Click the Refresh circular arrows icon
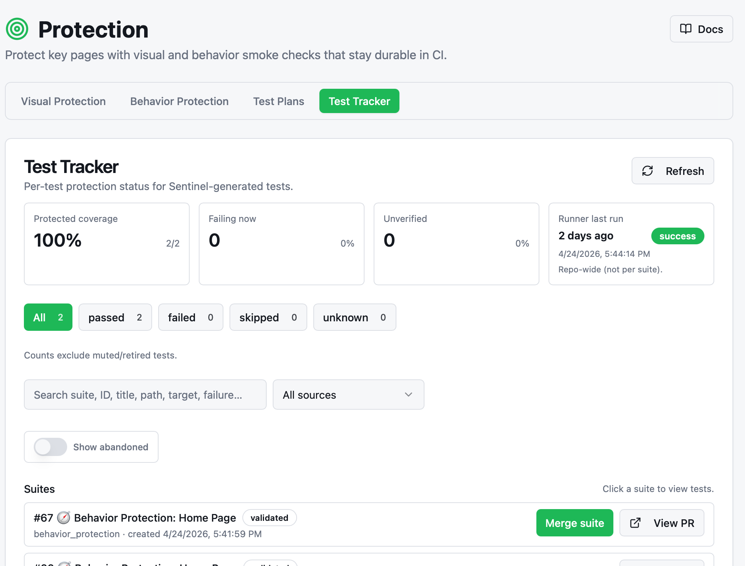The height and width of the screenshot is (566, 745). click(648, 171)
